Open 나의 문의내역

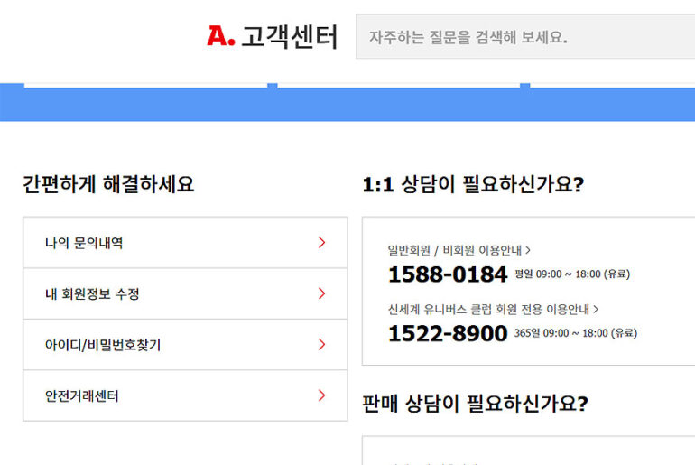[84, 243]
